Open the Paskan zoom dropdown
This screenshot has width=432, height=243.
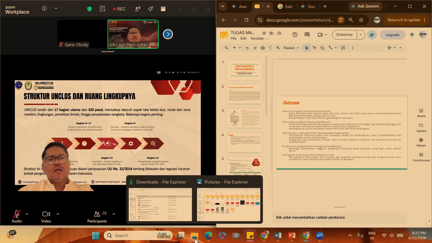[x=291, y=48]
